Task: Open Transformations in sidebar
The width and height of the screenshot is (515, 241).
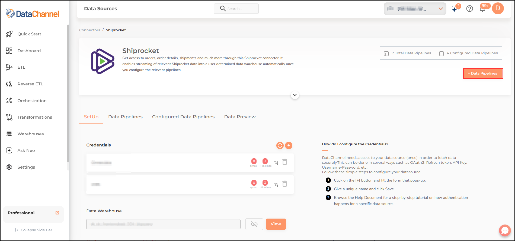Action: [x=35, y=117]
